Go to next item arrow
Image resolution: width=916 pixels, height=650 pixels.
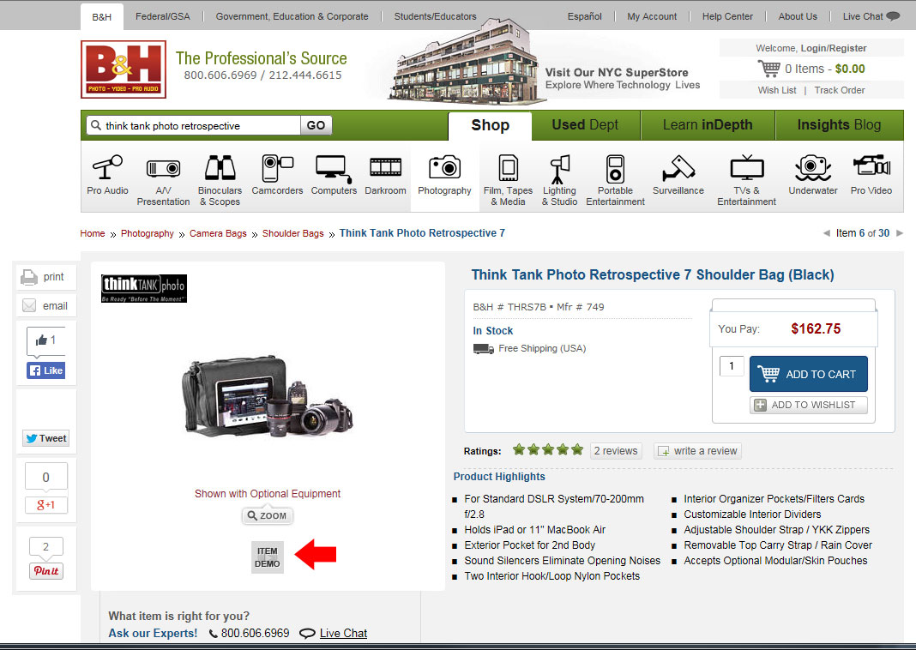(900, 233)
